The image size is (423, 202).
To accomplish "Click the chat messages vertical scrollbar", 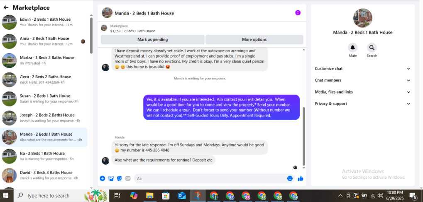I will click(x=304, y=136).
